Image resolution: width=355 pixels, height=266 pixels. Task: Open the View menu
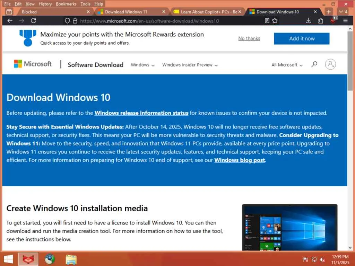click(30, 4)
